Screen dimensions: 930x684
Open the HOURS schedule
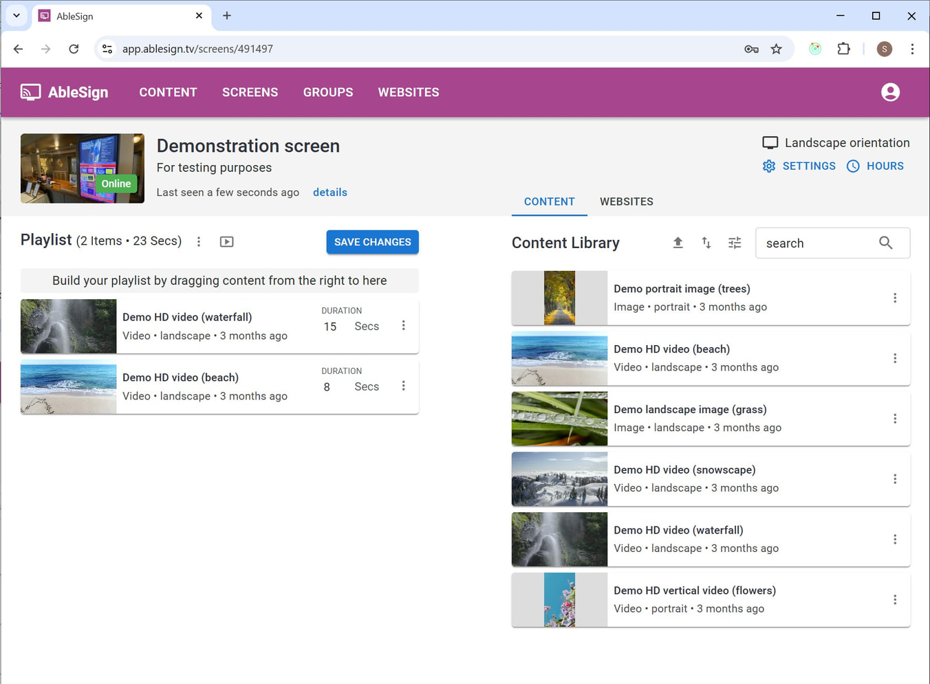[875, 166]
